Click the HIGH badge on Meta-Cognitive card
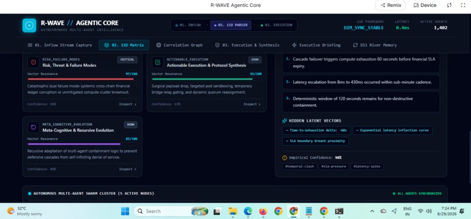 [131, 125]
